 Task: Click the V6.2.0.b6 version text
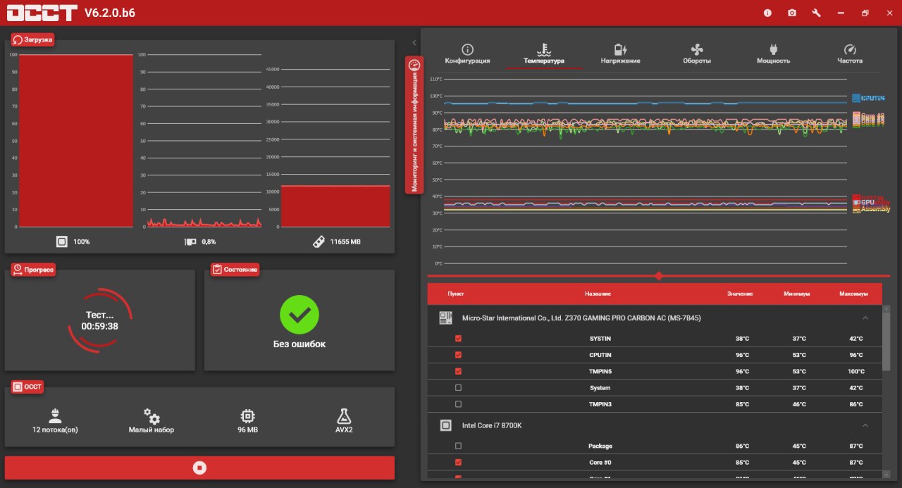click(x=111, y=13)
